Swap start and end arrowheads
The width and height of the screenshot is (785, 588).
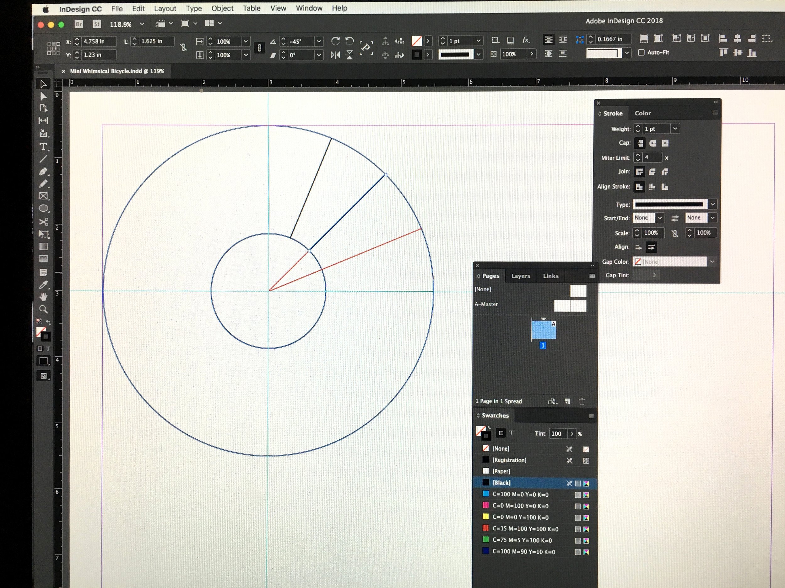coord(675,218)
